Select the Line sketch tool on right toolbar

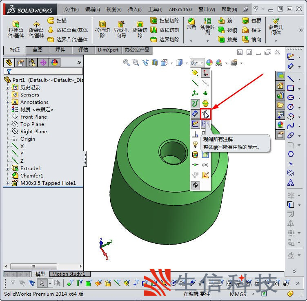pos(291,79)
